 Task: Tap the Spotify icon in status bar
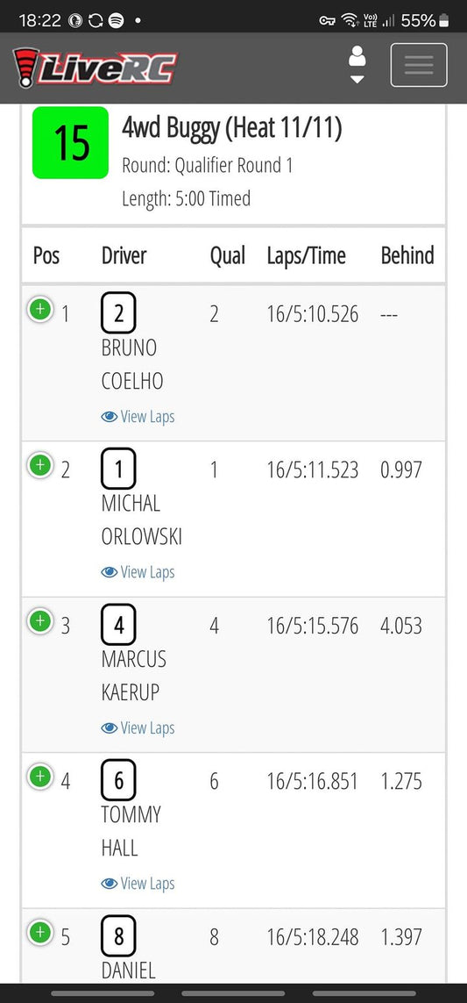117,20
